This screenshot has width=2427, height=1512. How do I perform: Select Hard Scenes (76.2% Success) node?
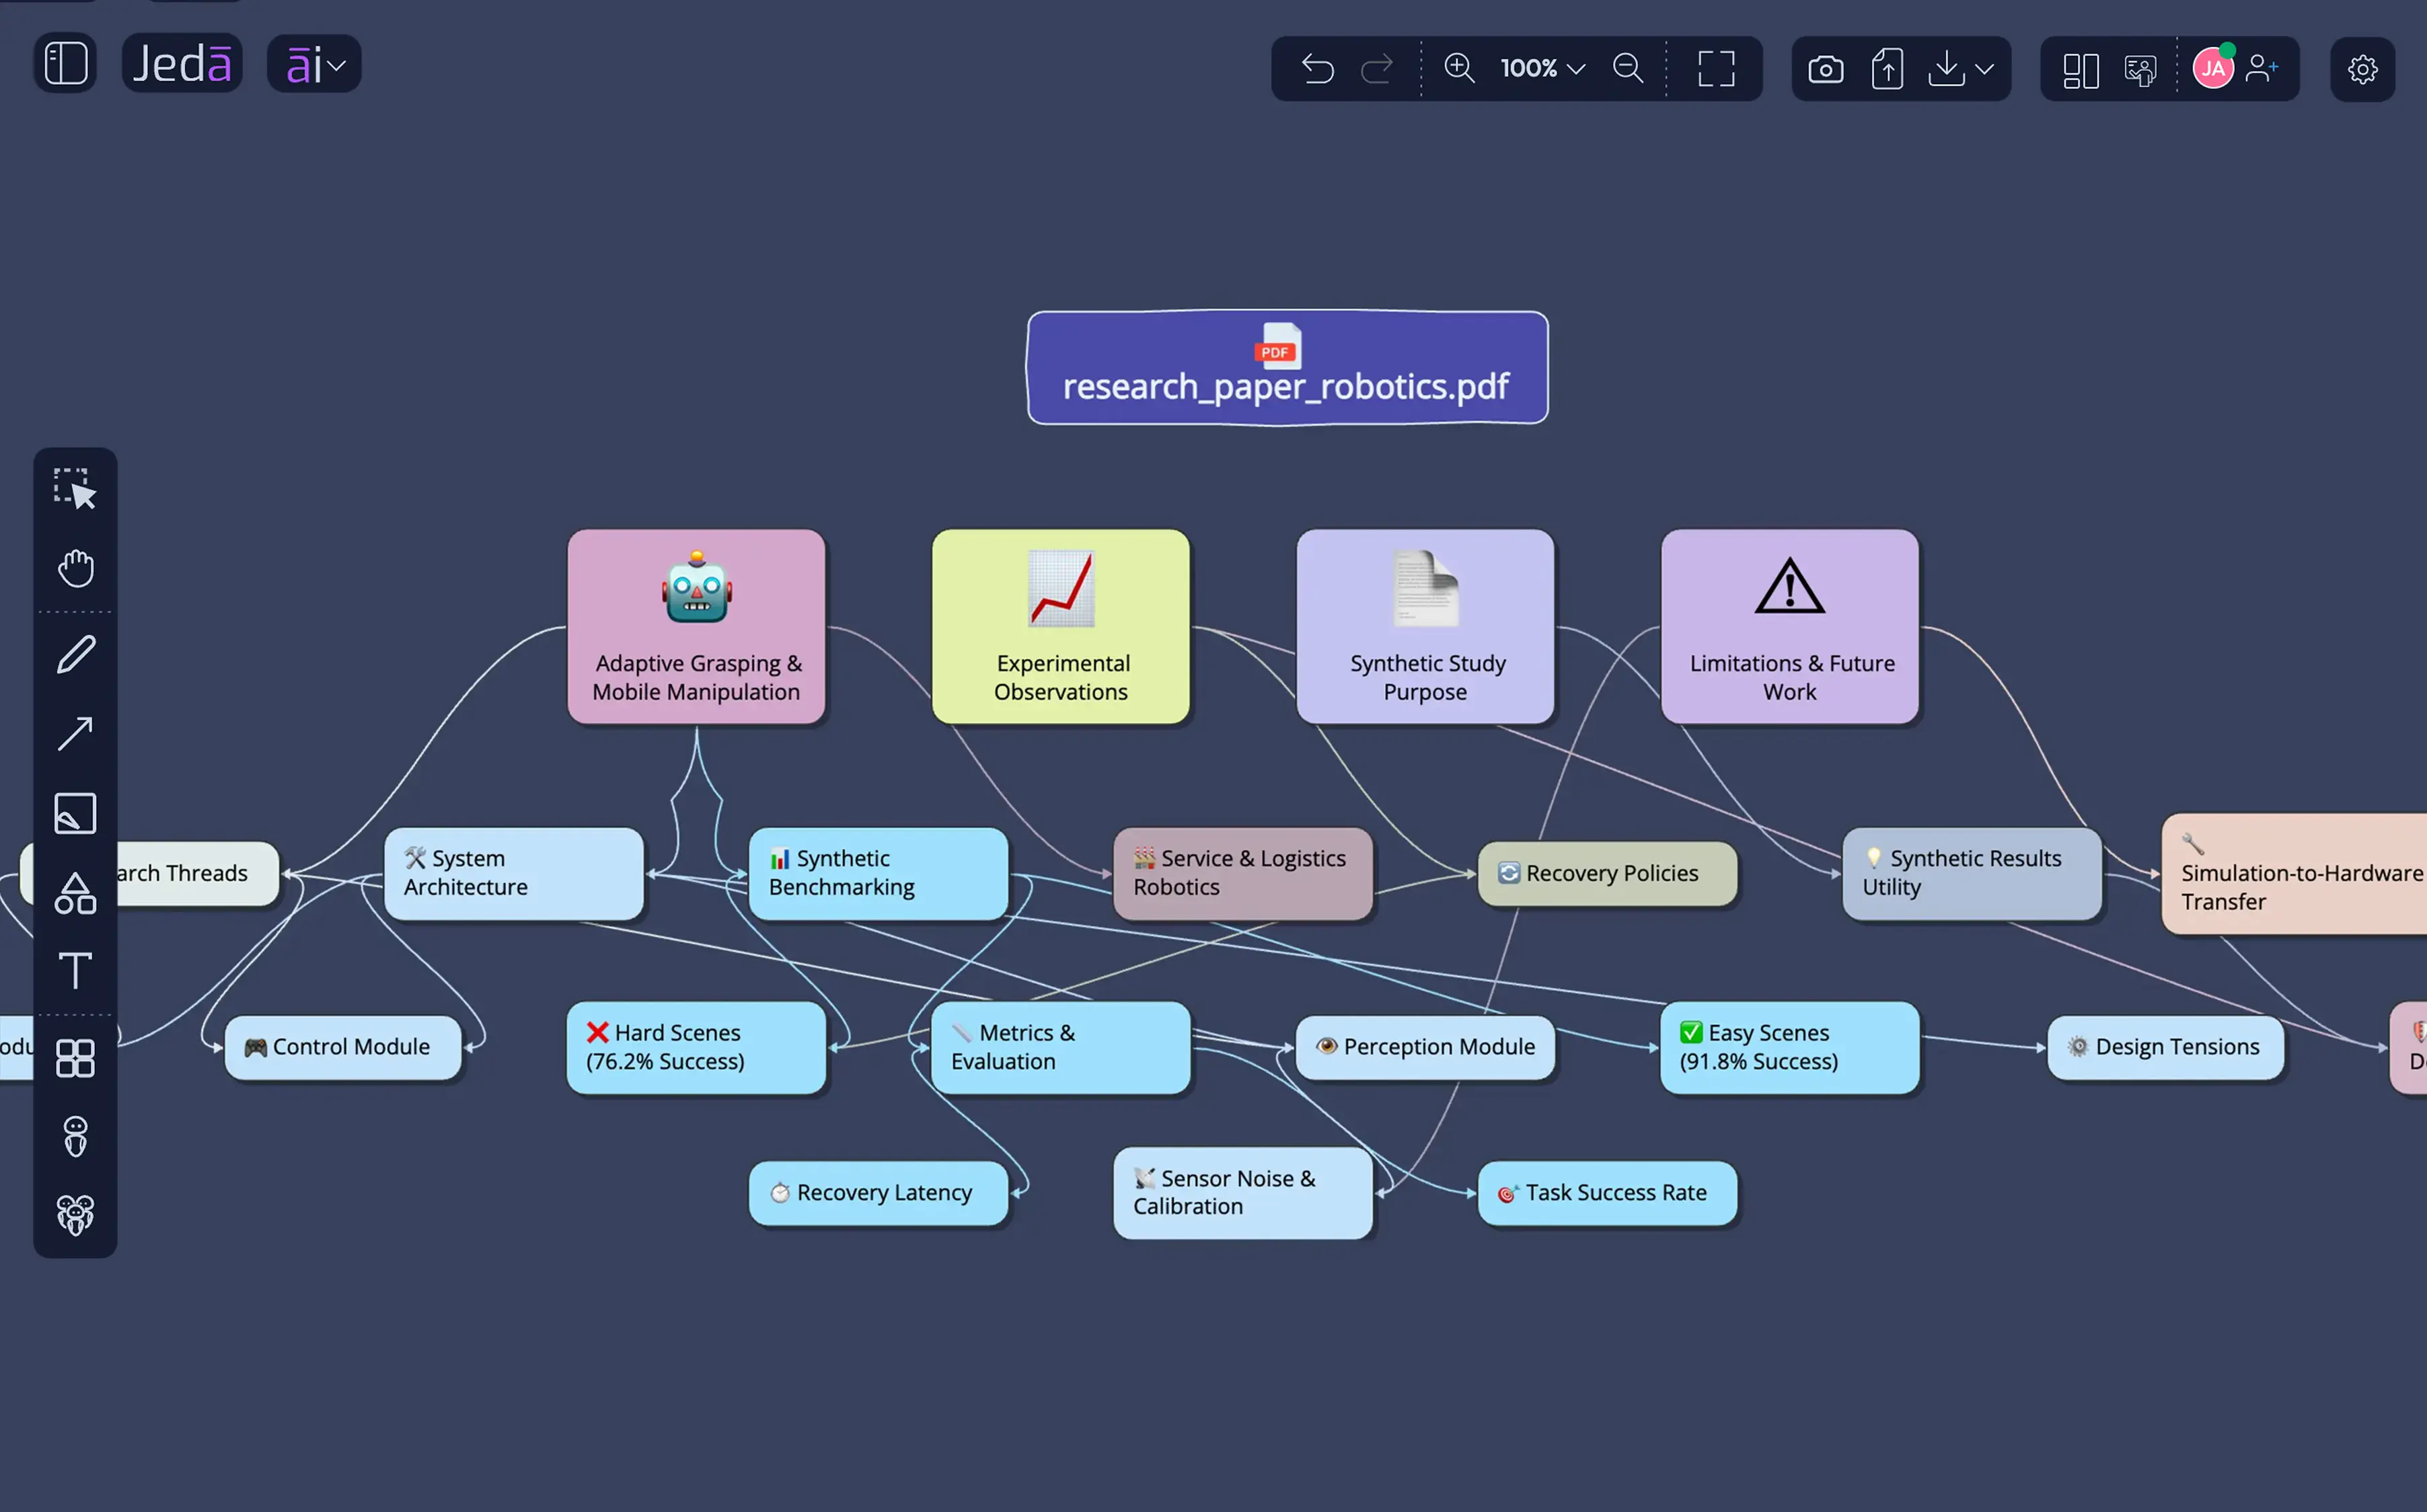coord(697,1047)
